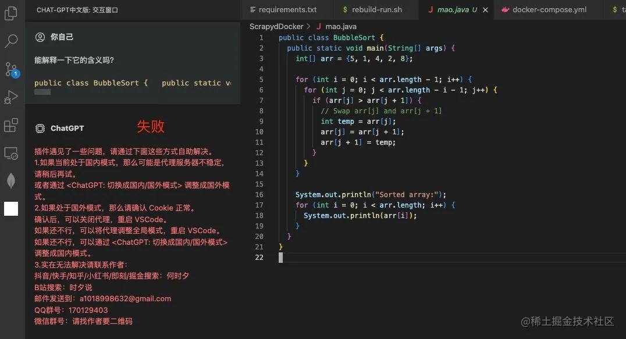Switch to the docker-compose.yml tab

click(546, 9)
